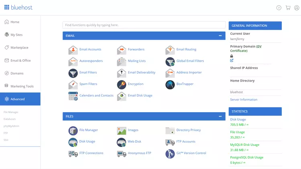Click the Email Accounts text link
The image size is (301, 169).
[x=90, y=49]
